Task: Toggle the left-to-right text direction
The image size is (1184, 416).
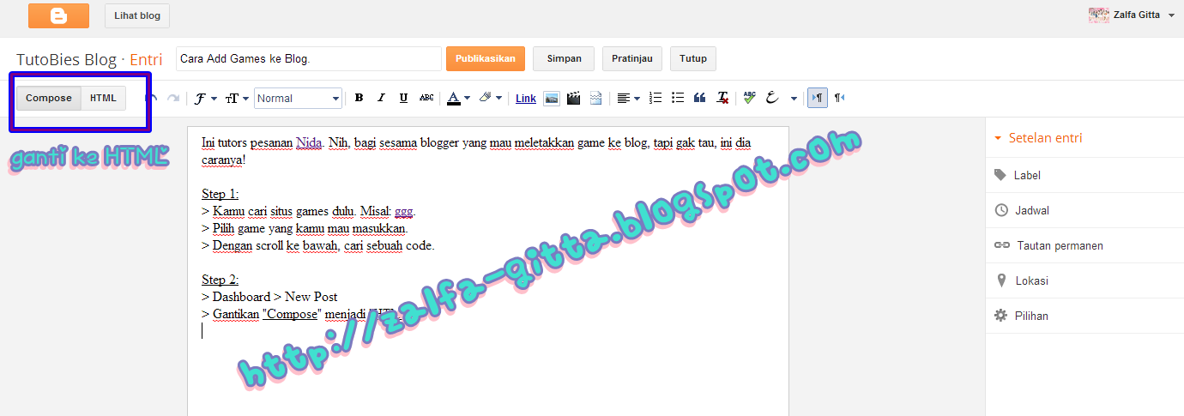Action: [818, 99]
